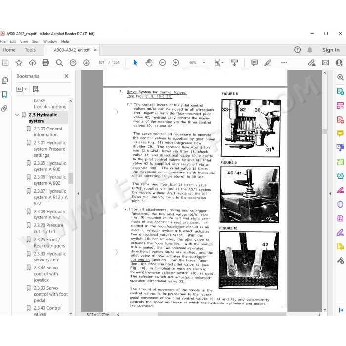This screenshot has width=346, height=346.
Task: Open the Sign menu
Action: [36, 41]
